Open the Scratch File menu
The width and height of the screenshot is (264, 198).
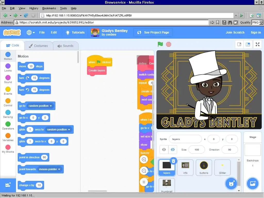click(42, 32)
